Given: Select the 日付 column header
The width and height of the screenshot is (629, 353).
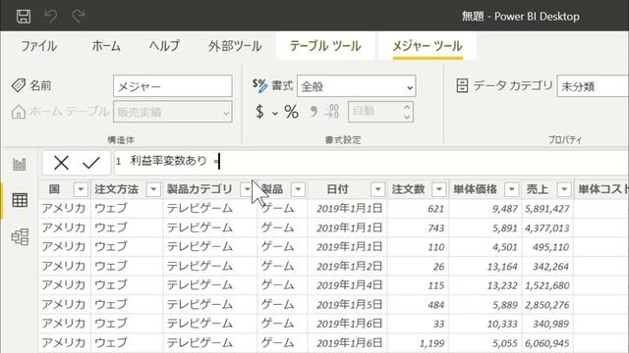Looking at the screenshot, I should (337, 189).
